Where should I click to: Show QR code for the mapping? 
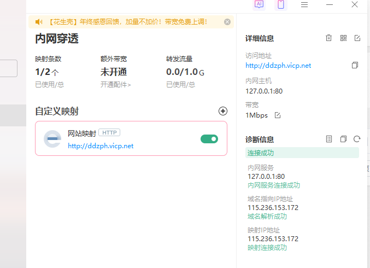coord(343,38)
